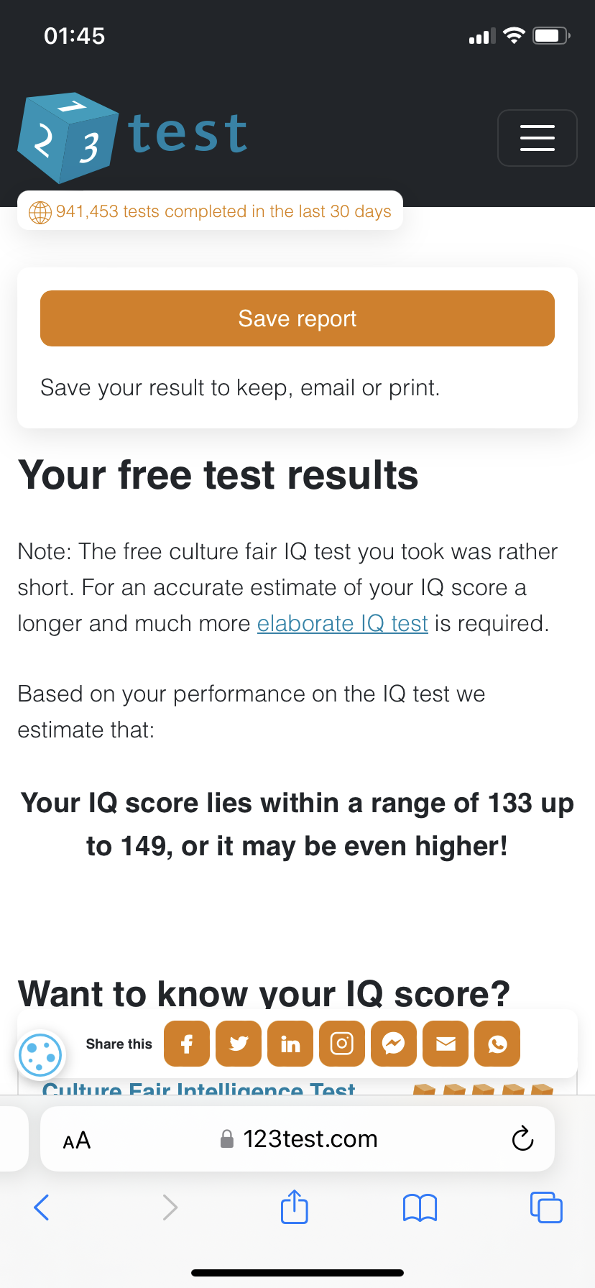
Task: Share results via WhatsApp
Action: click(497, 1044)
